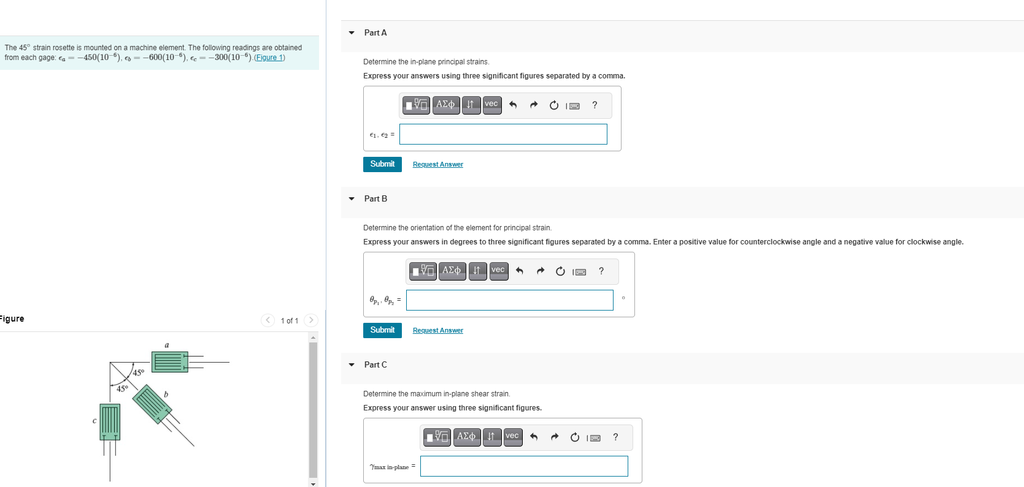Go to the next figure
Screen dimensions: 1024x487
click(x=311, y=320)
